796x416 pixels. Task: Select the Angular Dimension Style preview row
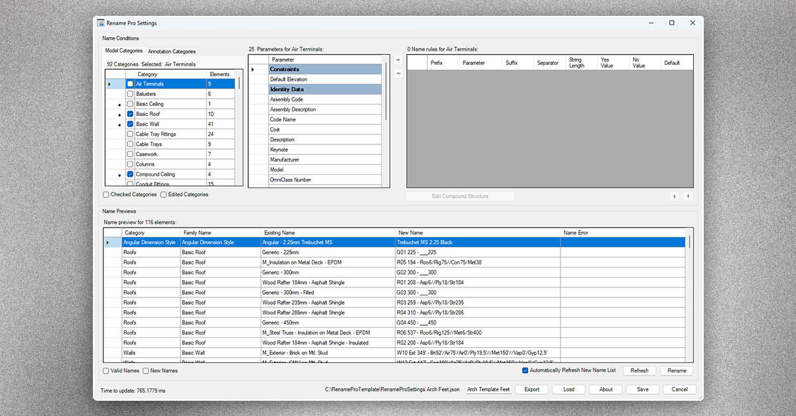(x=395, y=242)
